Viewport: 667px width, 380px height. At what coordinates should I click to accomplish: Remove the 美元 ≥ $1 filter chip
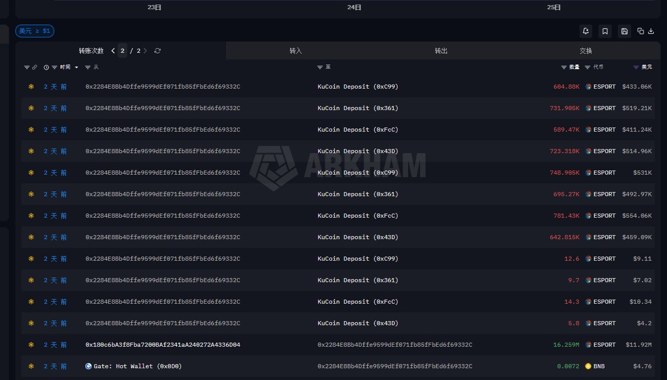[x=35, y=31]
